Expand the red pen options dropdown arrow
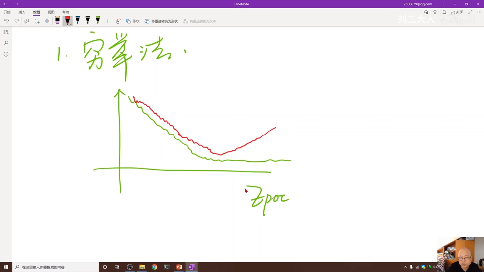This screenshot has height=272, width=484. [x=70, y=24]
